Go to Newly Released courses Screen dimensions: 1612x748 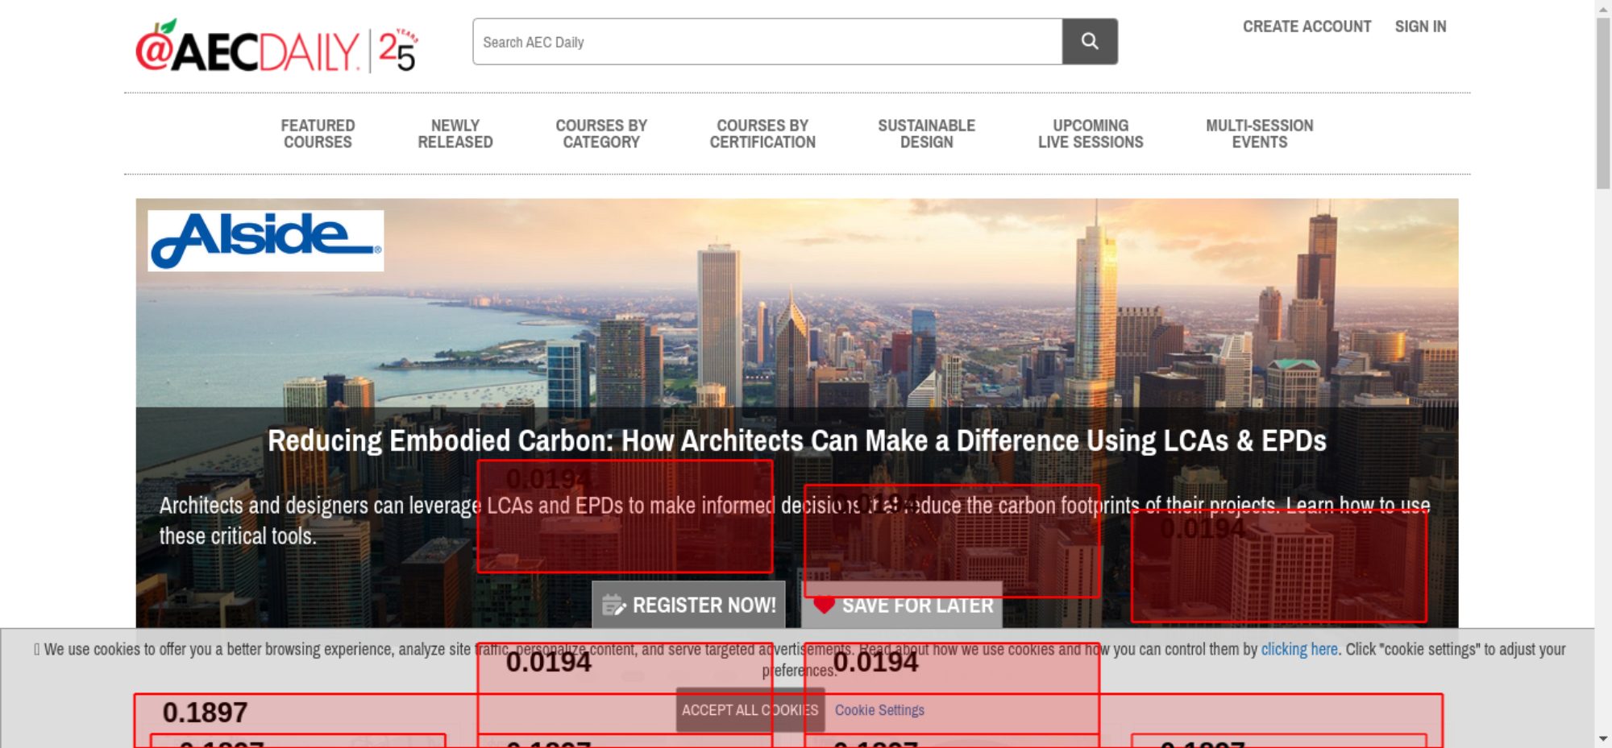tap(455, 134)
